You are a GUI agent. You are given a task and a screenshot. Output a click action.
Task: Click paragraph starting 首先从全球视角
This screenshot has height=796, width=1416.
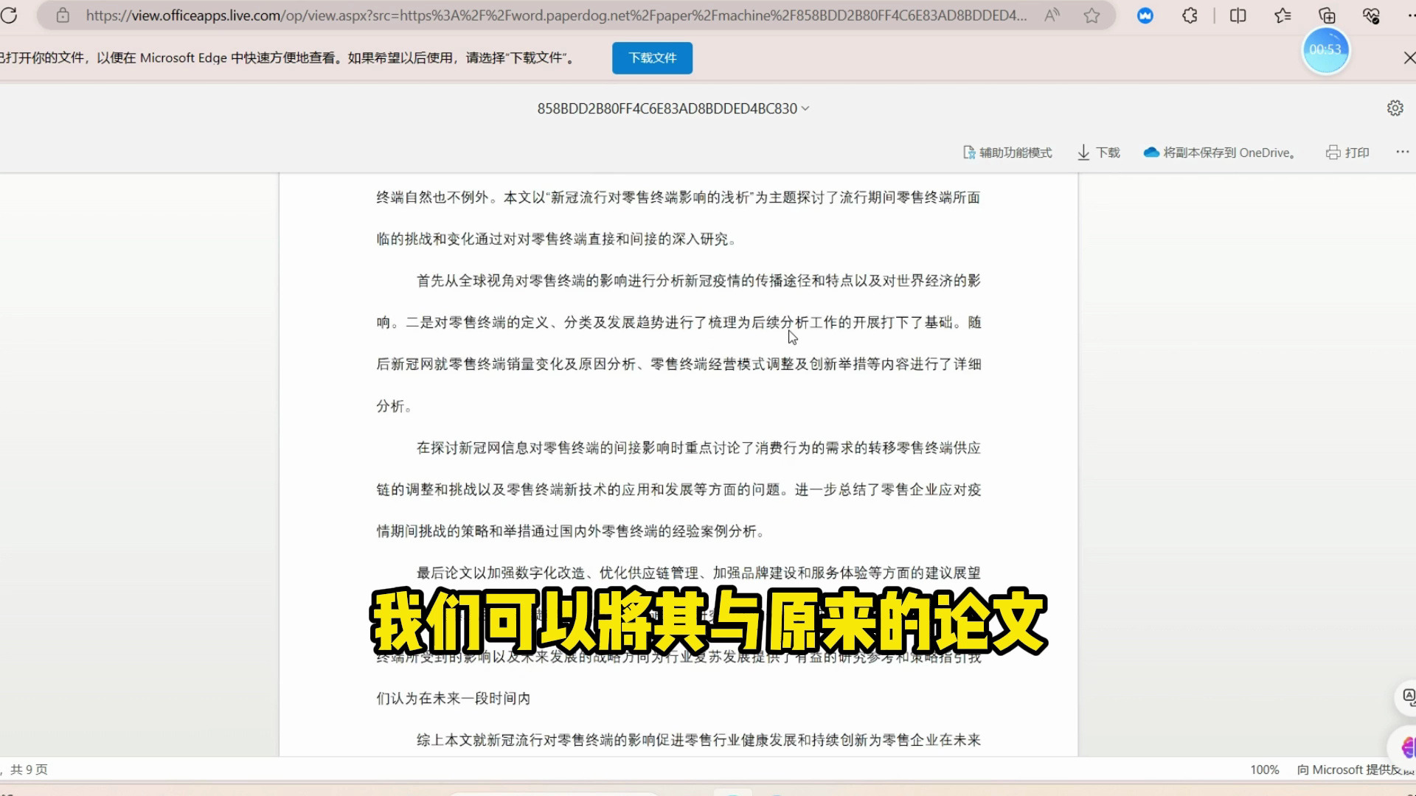point(678,343)
